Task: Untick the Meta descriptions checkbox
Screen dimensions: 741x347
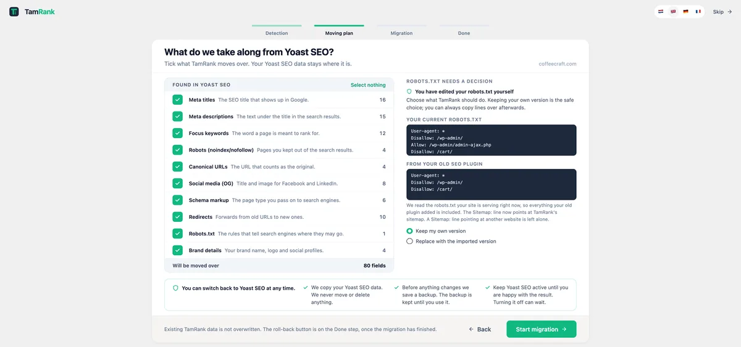Action: tap(178, 116)
